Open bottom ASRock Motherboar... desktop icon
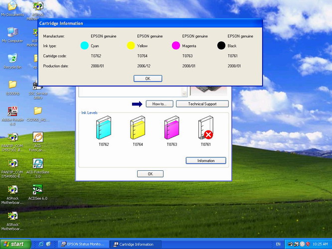The width and height of the screenshot is (332, 249). (x=12, y=221)
